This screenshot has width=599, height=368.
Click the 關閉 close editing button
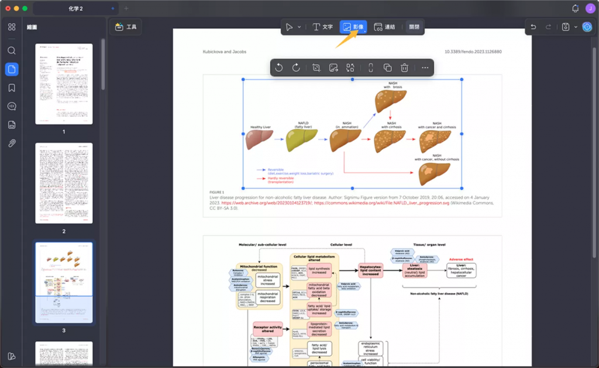tap(414, 27)
